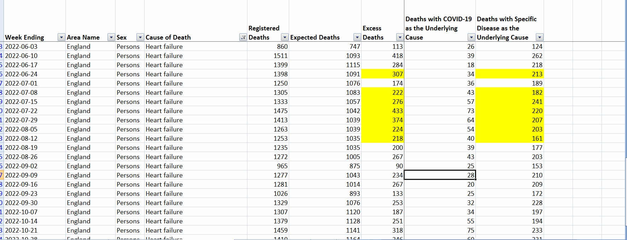627x240 pixels.
Task: Select Excess Deaths cell 174
Action: point(383,83)
